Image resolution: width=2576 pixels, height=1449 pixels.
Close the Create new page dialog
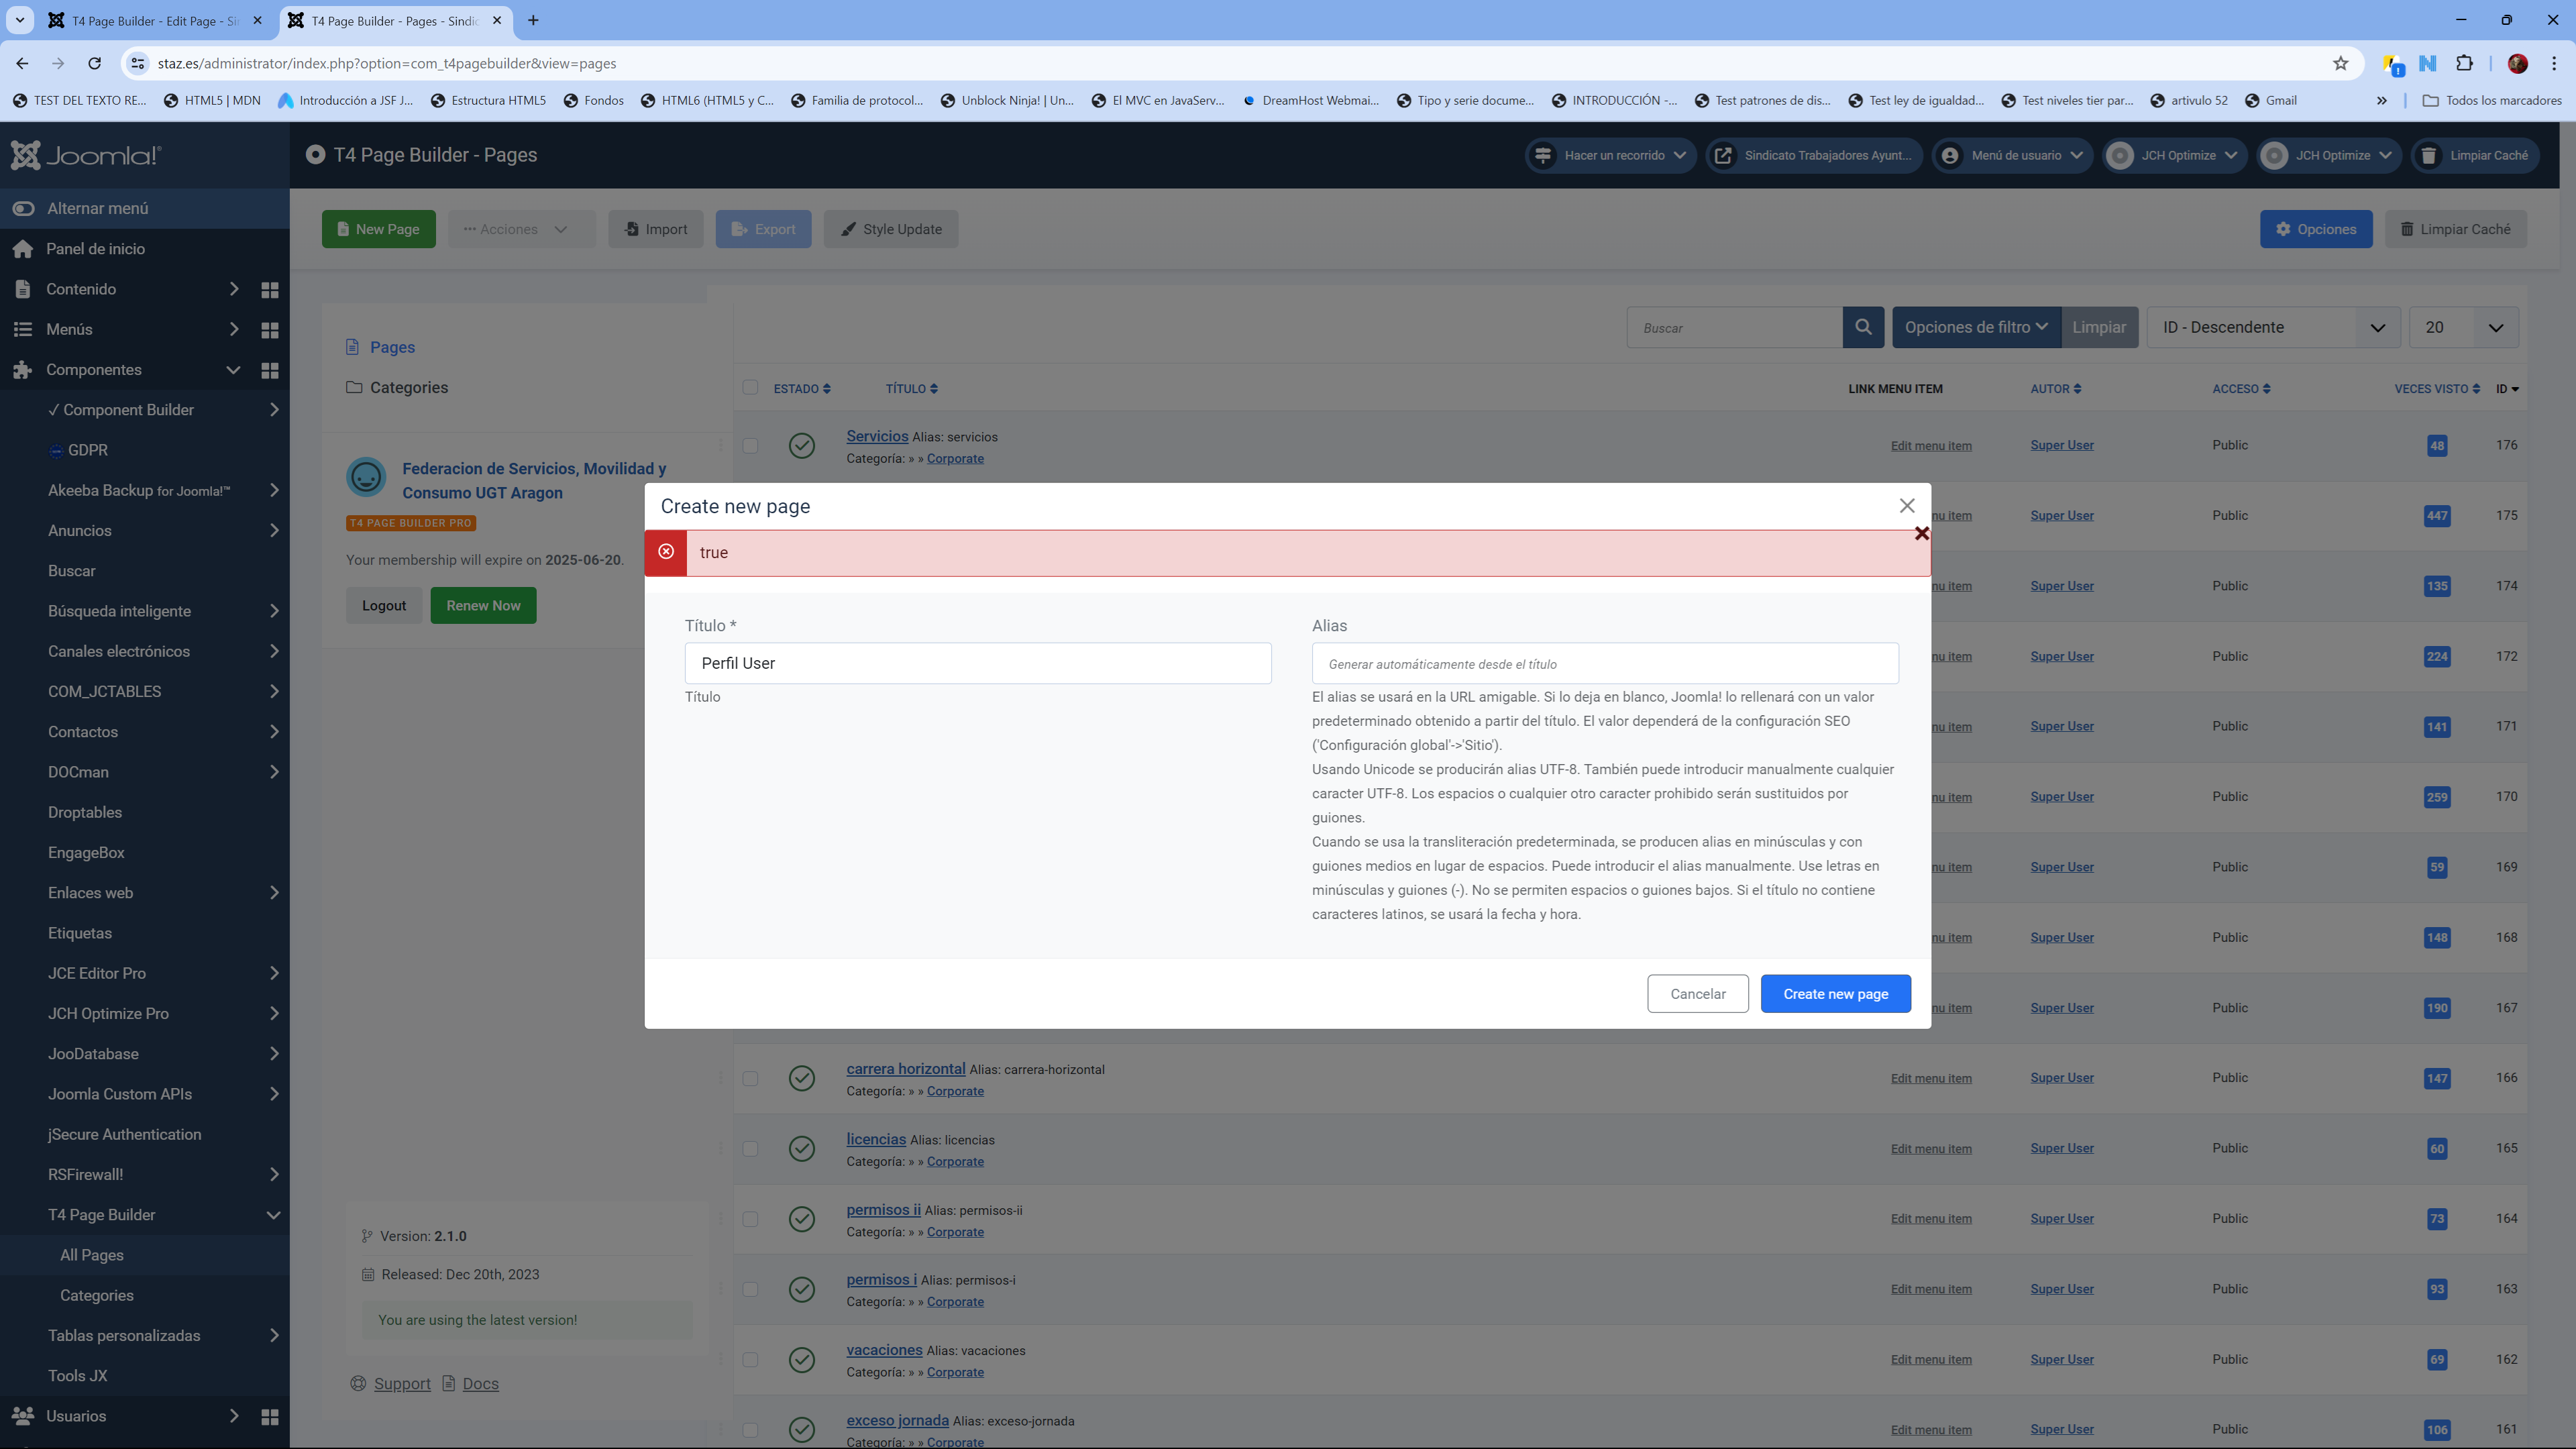point(1906,506)
